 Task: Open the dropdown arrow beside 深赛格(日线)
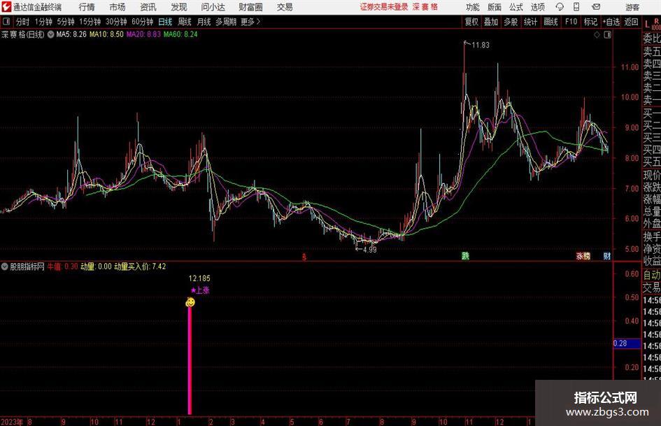point(50,34)
